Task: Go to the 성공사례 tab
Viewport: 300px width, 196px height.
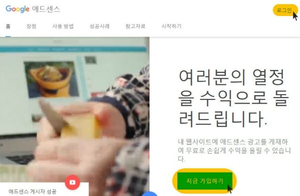Action: point(100,26)
